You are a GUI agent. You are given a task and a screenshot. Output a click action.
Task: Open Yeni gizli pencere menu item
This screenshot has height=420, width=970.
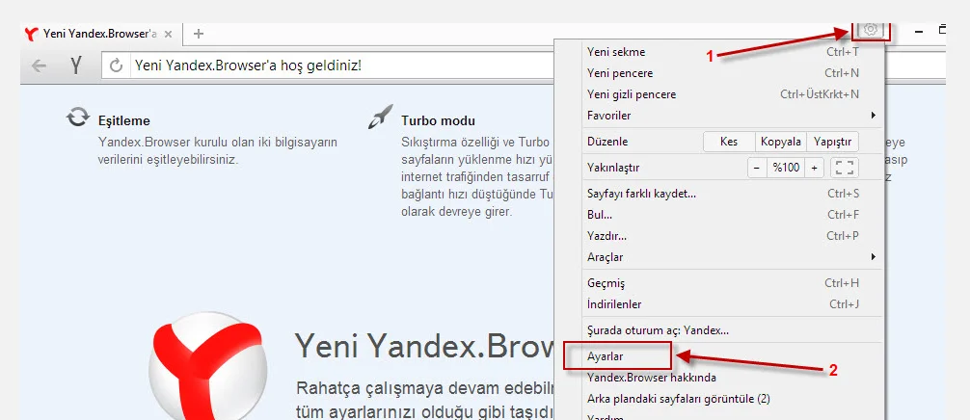[x=632, y=94]
